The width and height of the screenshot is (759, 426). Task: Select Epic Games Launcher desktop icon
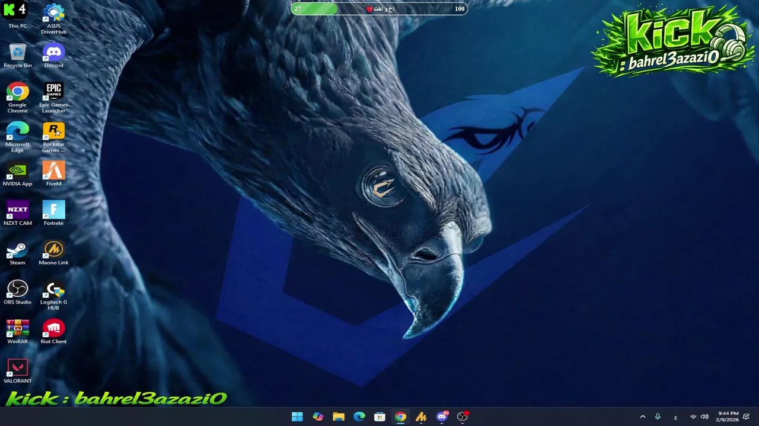click(x=53, y=98)
